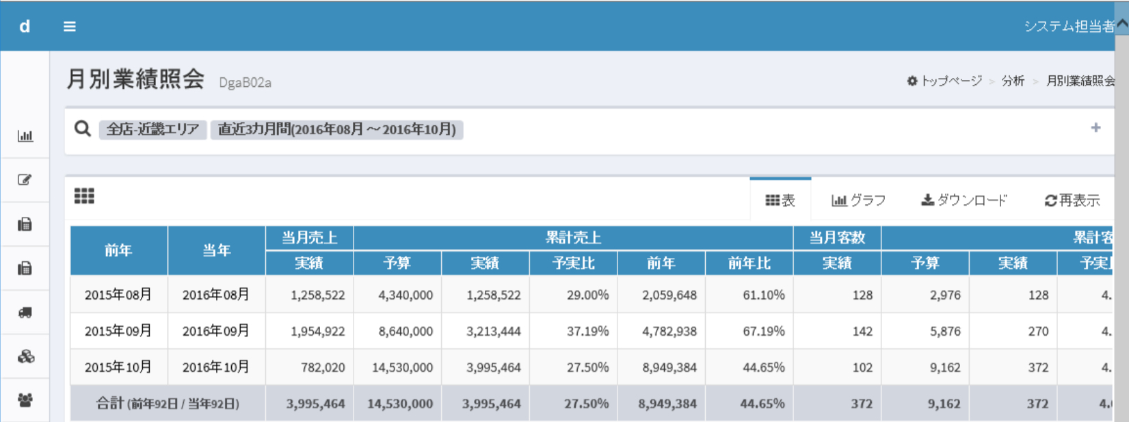The width and height of the screenshot is (1129, 422).
Task: Click the 8,640,000 budget cell
Action: [x=397, y=331]
